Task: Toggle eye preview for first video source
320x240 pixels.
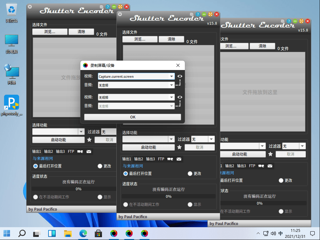Action: point(180,76)
